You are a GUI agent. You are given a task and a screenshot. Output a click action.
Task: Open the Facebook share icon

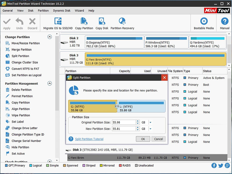214,165
